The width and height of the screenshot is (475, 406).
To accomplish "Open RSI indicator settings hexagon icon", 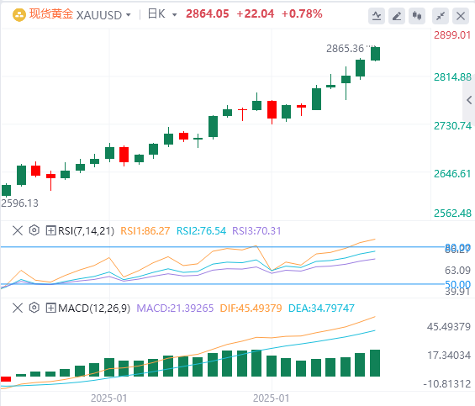I will pos(34,230).
